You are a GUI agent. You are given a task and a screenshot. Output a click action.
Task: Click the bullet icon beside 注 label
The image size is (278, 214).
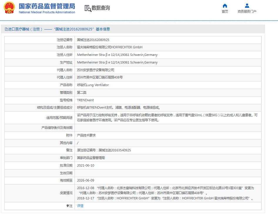(68, 206)
